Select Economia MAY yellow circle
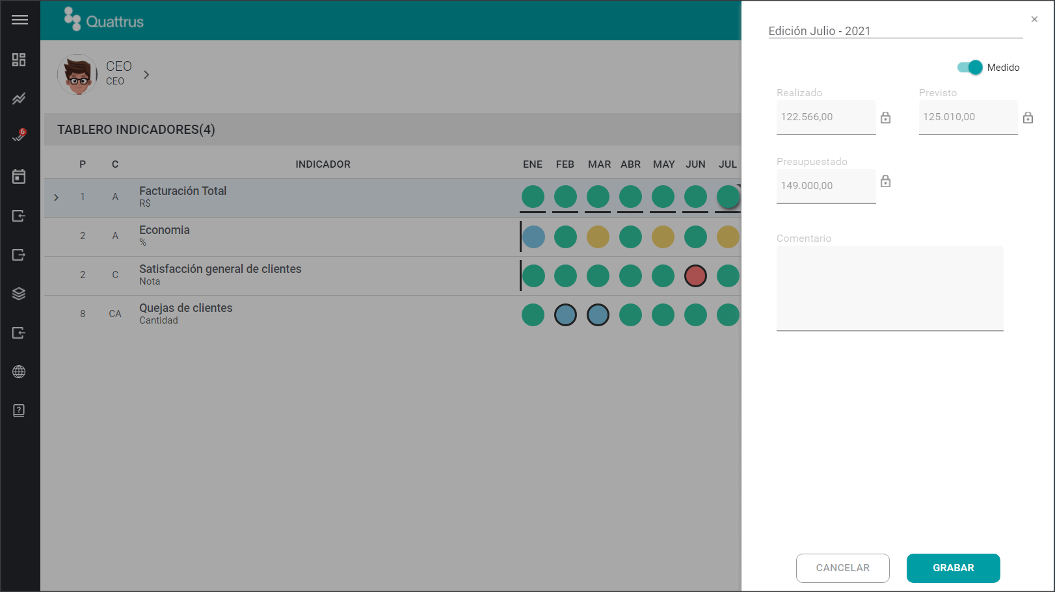 pos(663,237)
